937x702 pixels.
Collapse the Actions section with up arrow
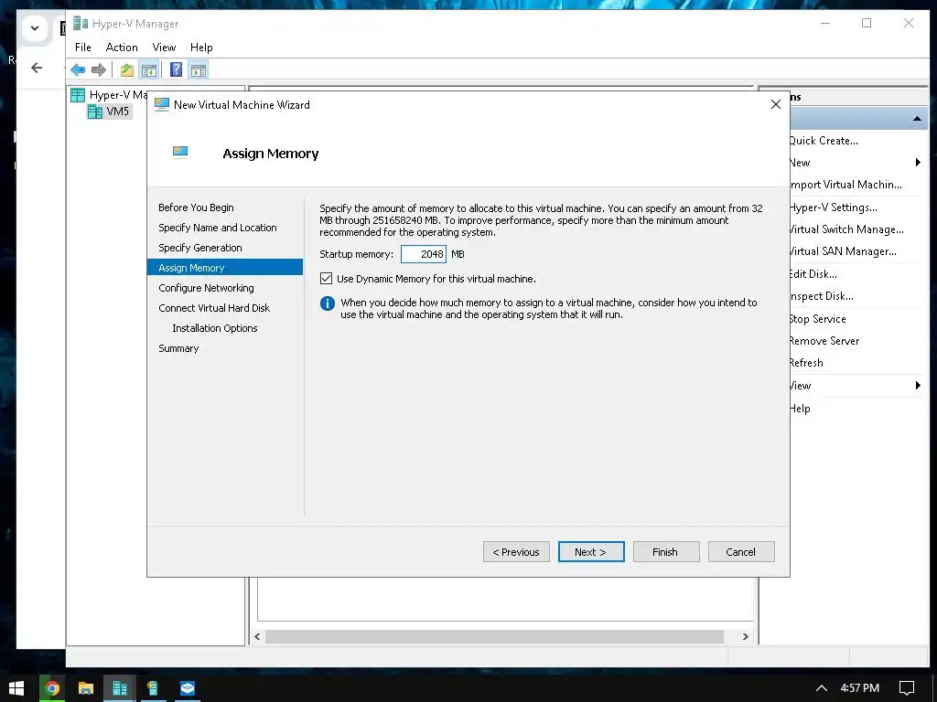coord(917,120)
